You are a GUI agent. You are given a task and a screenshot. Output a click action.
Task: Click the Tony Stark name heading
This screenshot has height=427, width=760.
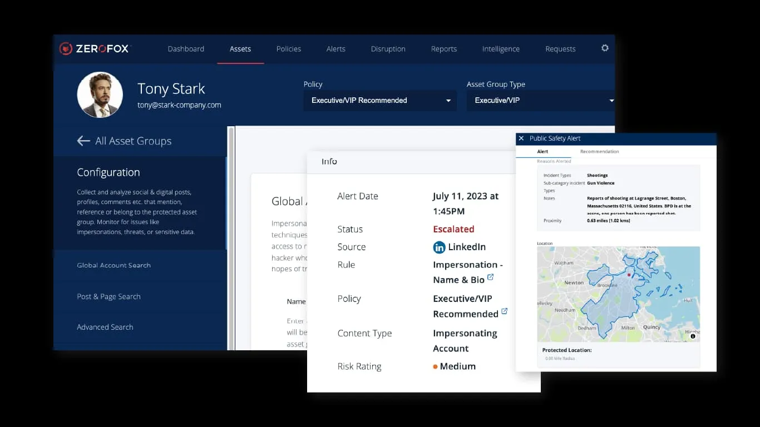click(x=171, y=89)
